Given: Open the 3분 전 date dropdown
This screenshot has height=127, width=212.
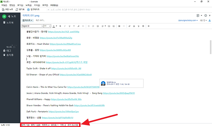Looking at the screenshot, I should 203,20.
